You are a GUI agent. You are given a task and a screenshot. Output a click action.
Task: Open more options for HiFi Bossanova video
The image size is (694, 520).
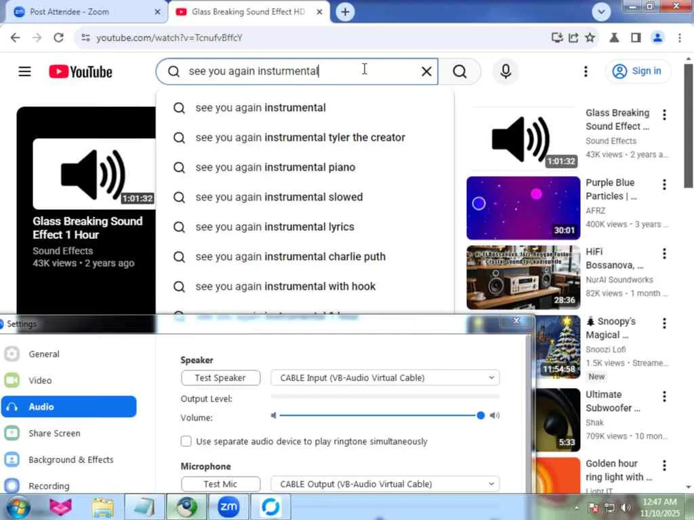pos(664,253)
